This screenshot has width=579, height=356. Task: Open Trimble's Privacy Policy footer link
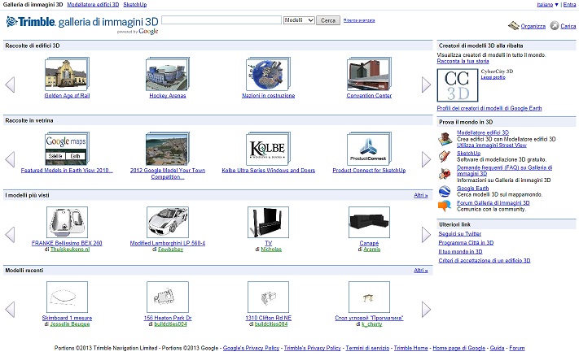[x=313, y=348]
